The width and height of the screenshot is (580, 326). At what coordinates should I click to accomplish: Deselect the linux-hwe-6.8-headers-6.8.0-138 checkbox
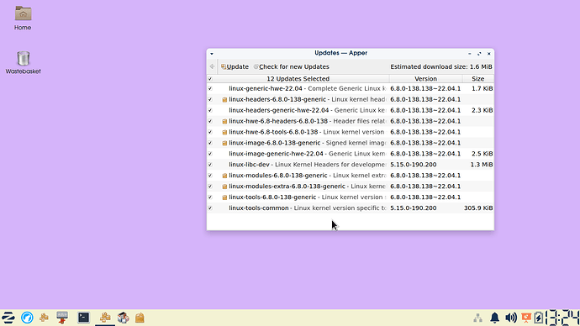pyautogui.click(x=210, y=121)
